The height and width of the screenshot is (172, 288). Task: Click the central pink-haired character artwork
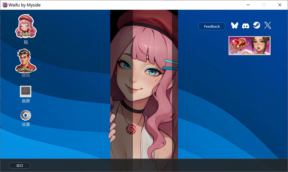click(x=144, y=84)
